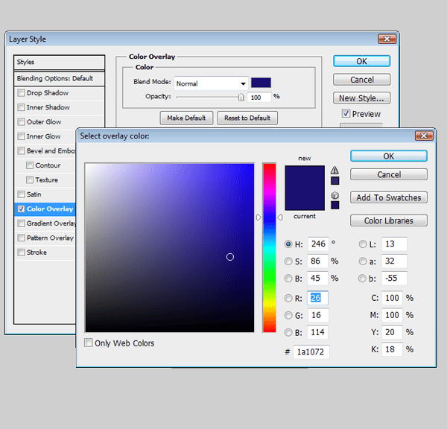Uncheck the Preview checkbox
Screen dimensions: 447x429
click(346, 113)
